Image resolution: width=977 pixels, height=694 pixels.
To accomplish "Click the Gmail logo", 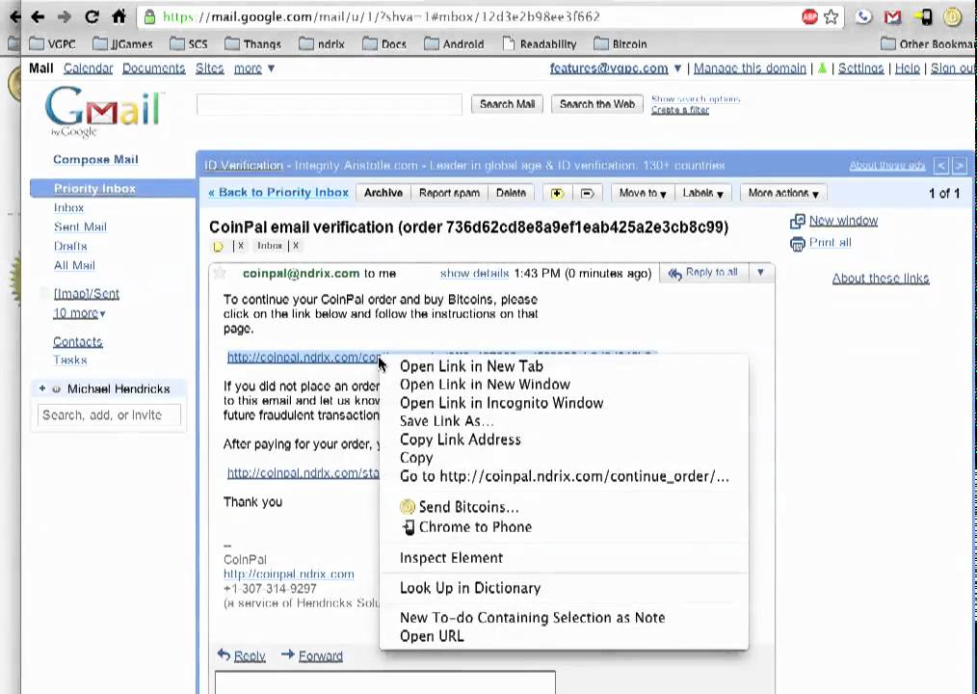I will point(104,111).
